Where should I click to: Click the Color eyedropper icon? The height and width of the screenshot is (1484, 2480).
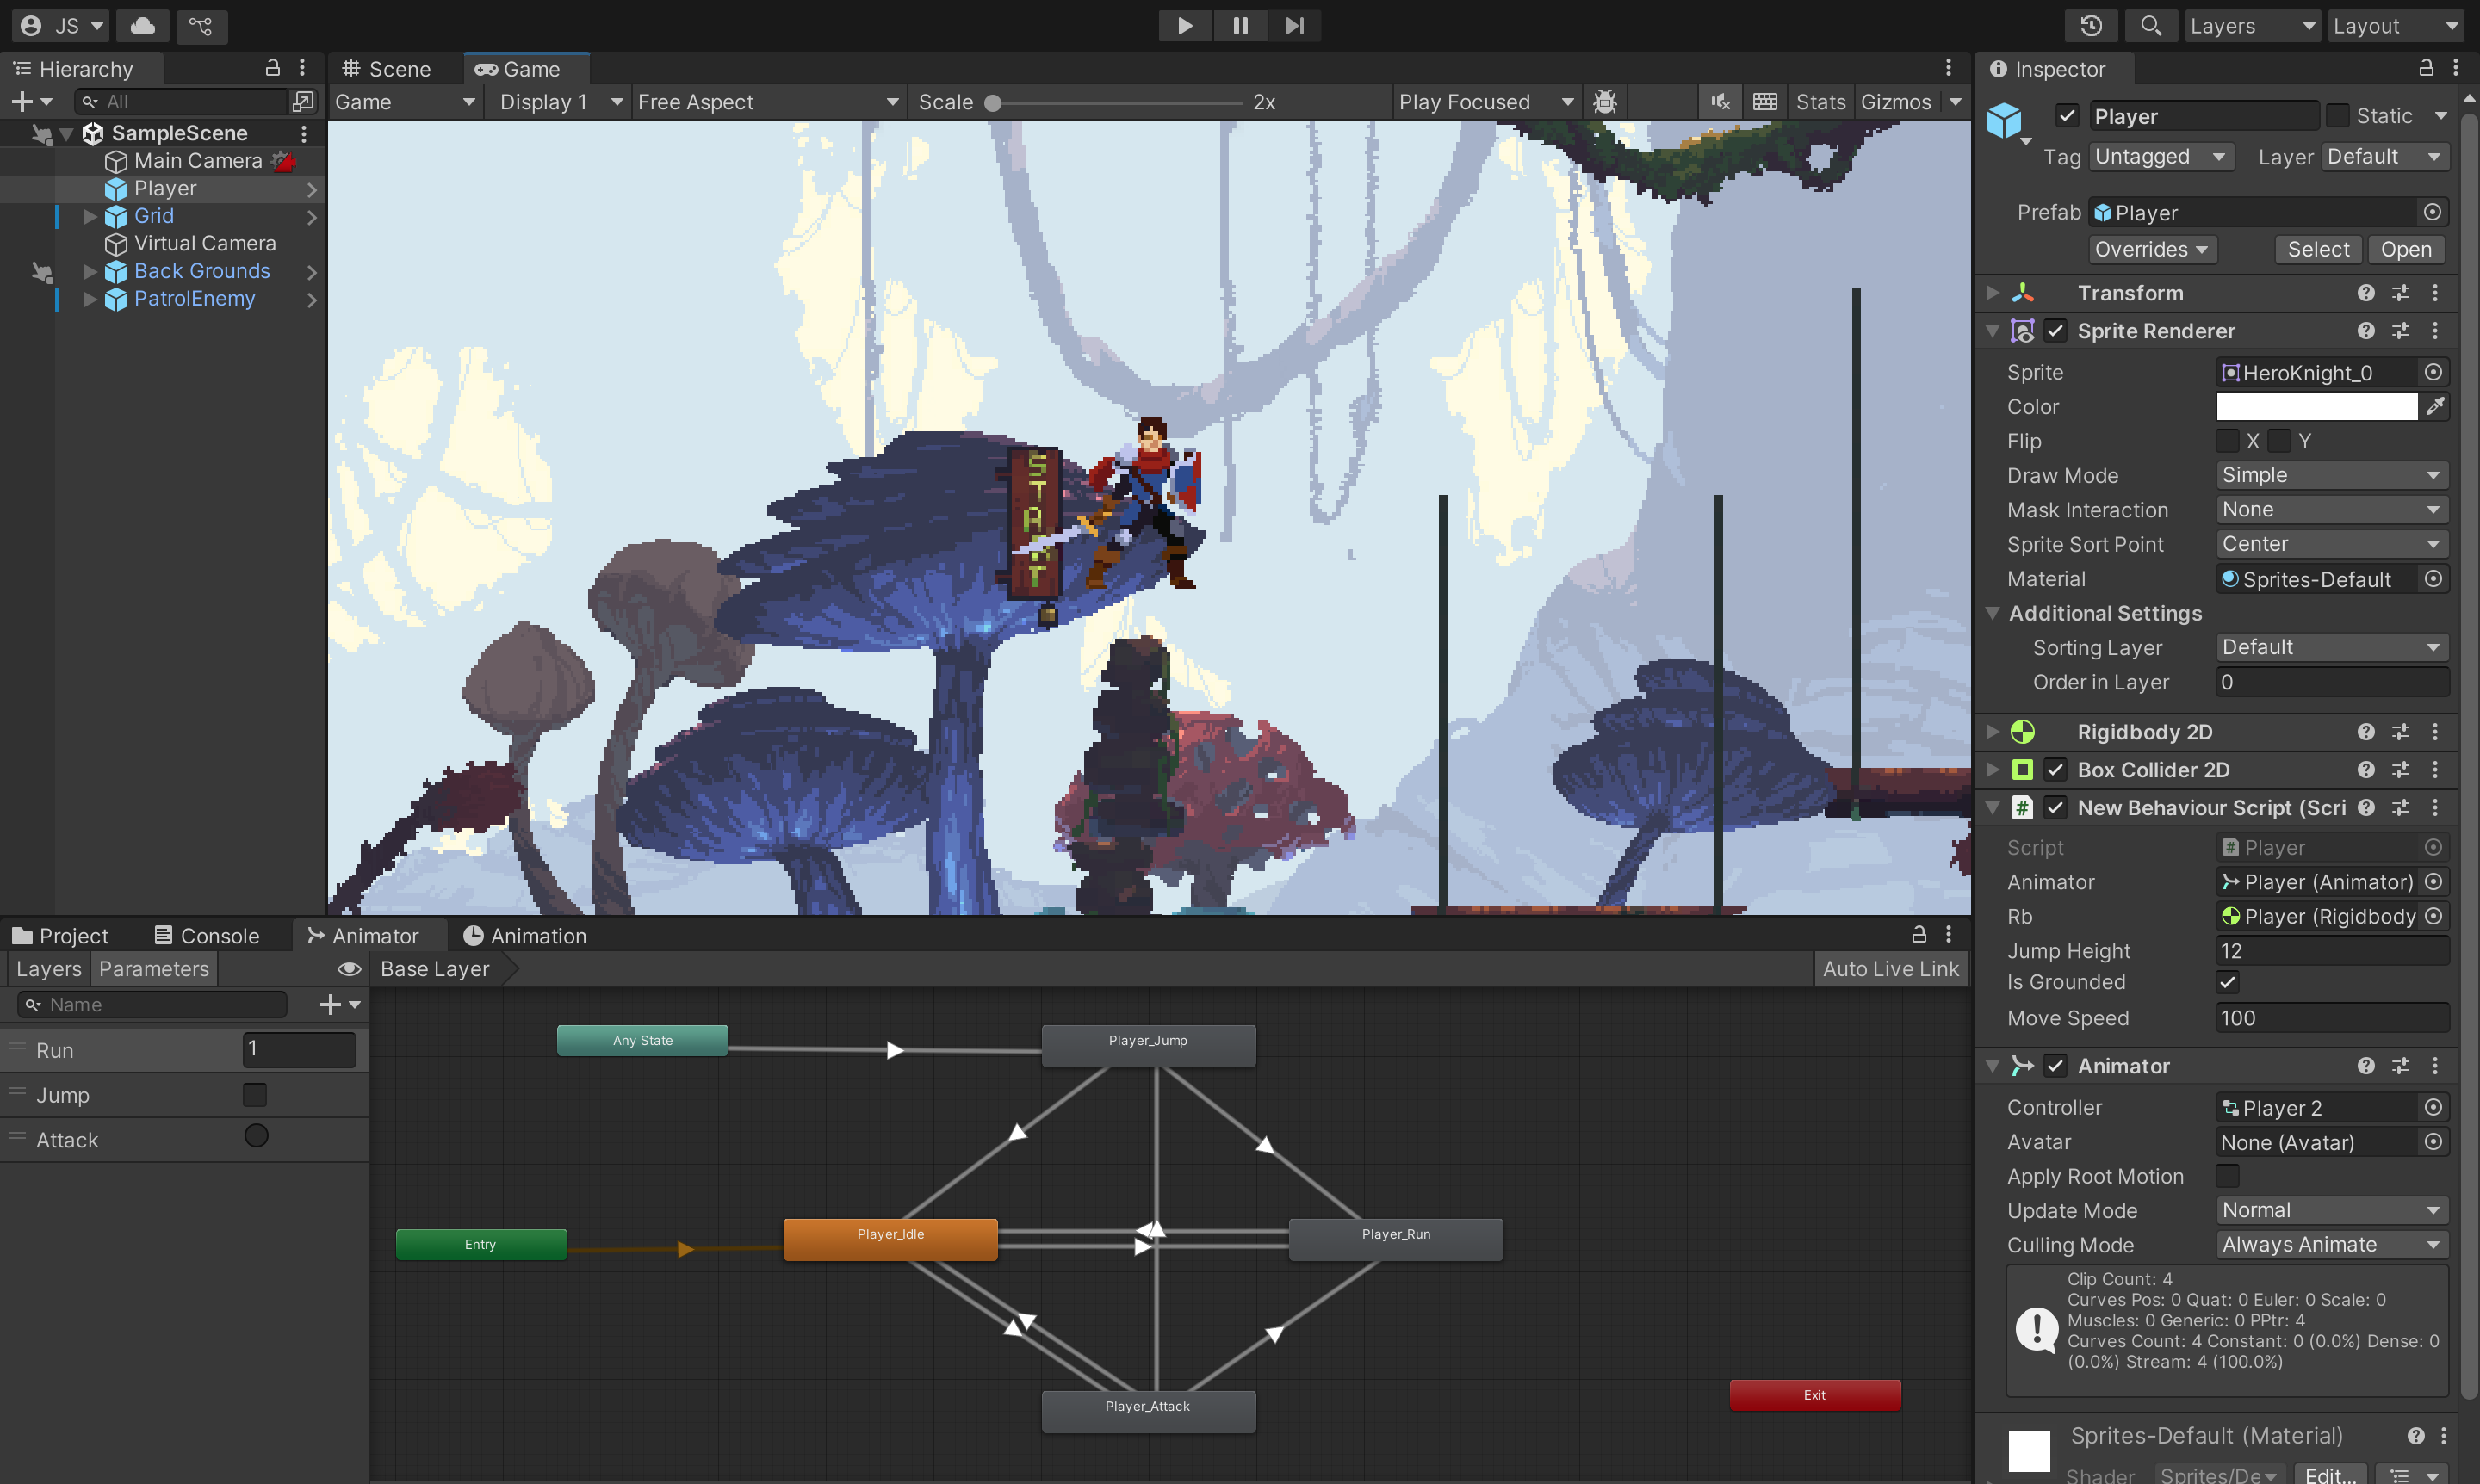(x=2434, y=406)
